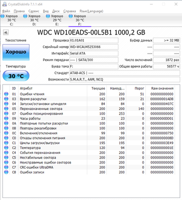Click the Стандарт field ATA8-ACS
The width and height of the screenshot is (182, 200).
tap(125, 73)
